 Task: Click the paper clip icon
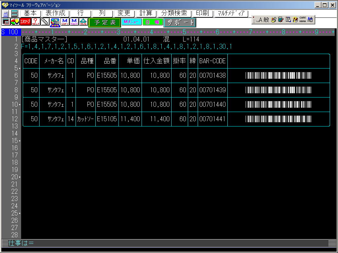pyautogui.click(x=45, y=22)
